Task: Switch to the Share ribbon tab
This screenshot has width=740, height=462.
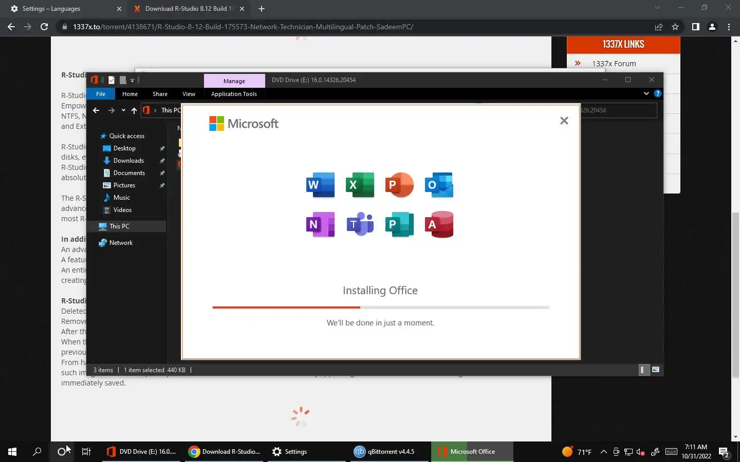Action: [160, 94]
